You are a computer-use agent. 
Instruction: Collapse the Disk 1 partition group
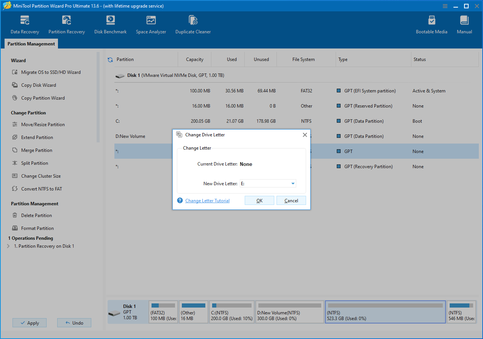120,75
